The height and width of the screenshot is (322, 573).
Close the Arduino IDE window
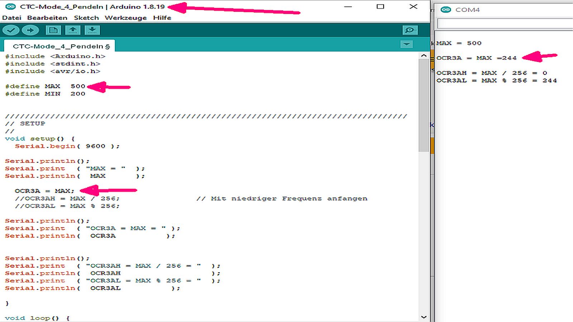tap(413, 6)
